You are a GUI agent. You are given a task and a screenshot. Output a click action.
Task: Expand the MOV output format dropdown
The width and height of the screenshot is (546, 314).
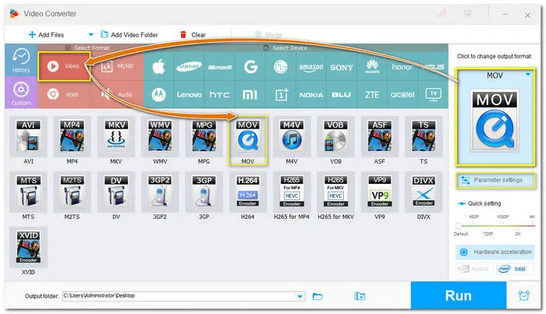(528, 75)
